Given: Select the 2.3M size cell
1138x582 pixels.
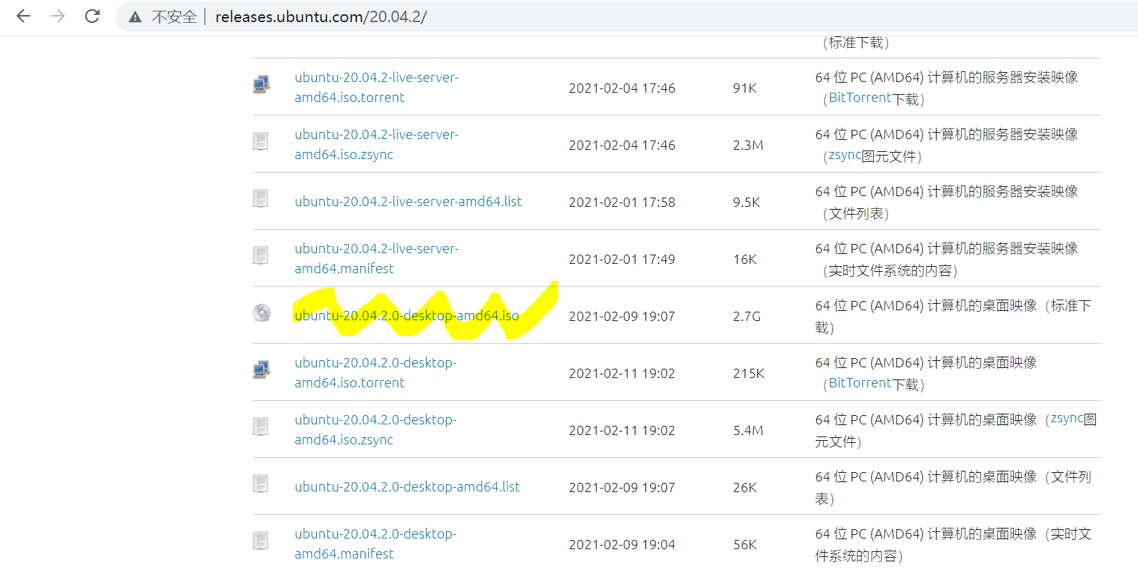Looking at the screenshot, I should coord(748,145).
